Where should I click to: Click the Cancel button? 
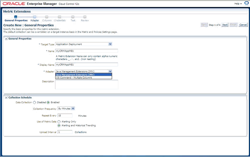tap(243, 25)
